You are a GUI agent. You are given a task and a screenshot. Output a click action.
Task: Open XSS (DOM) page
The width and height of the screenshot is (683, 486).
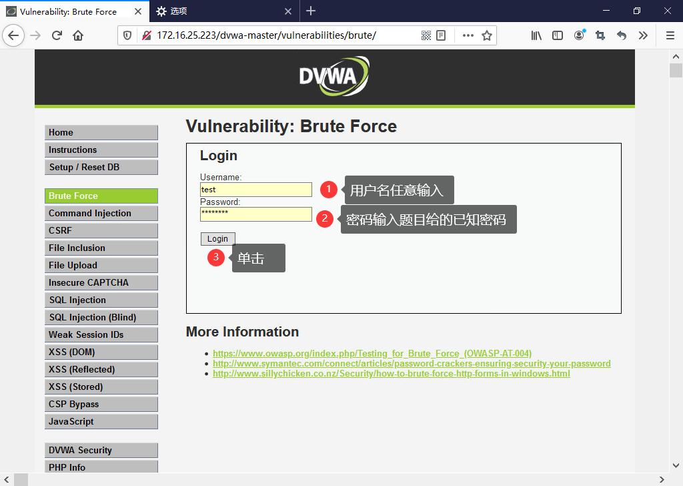101,352
